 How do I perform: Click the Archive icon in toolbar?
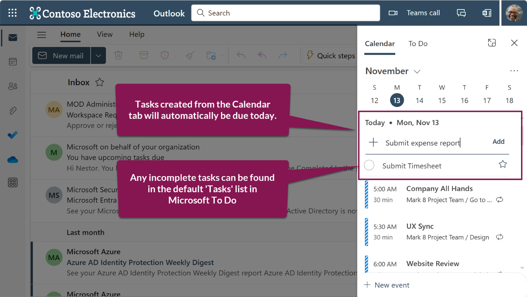(x=144, y=55)
